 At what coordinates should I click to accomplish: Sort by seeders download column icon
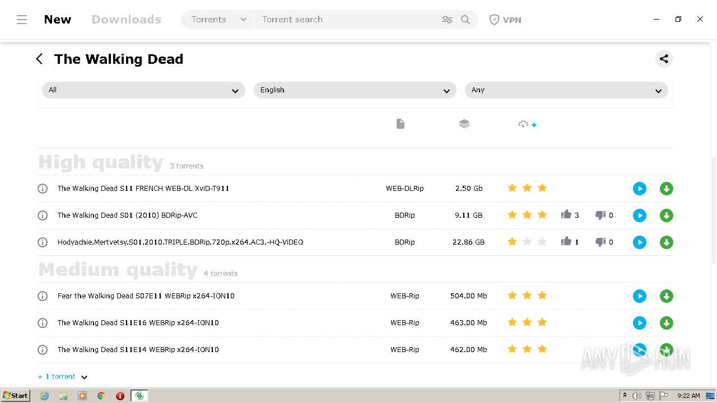click(x=527, y=124)
